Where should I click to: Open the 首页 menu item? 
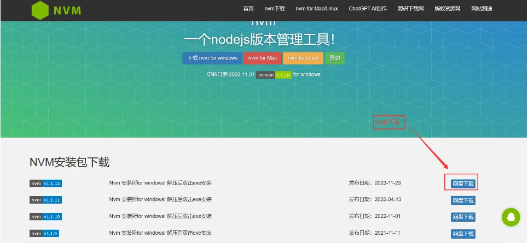[x=248, y=9]
